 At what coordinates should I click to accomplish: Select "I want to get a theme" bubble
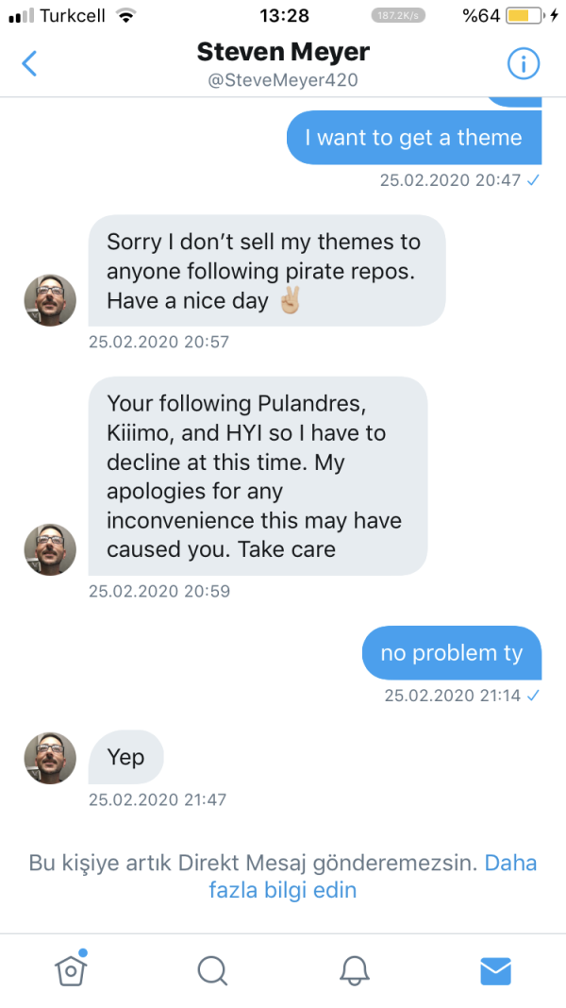413,138
